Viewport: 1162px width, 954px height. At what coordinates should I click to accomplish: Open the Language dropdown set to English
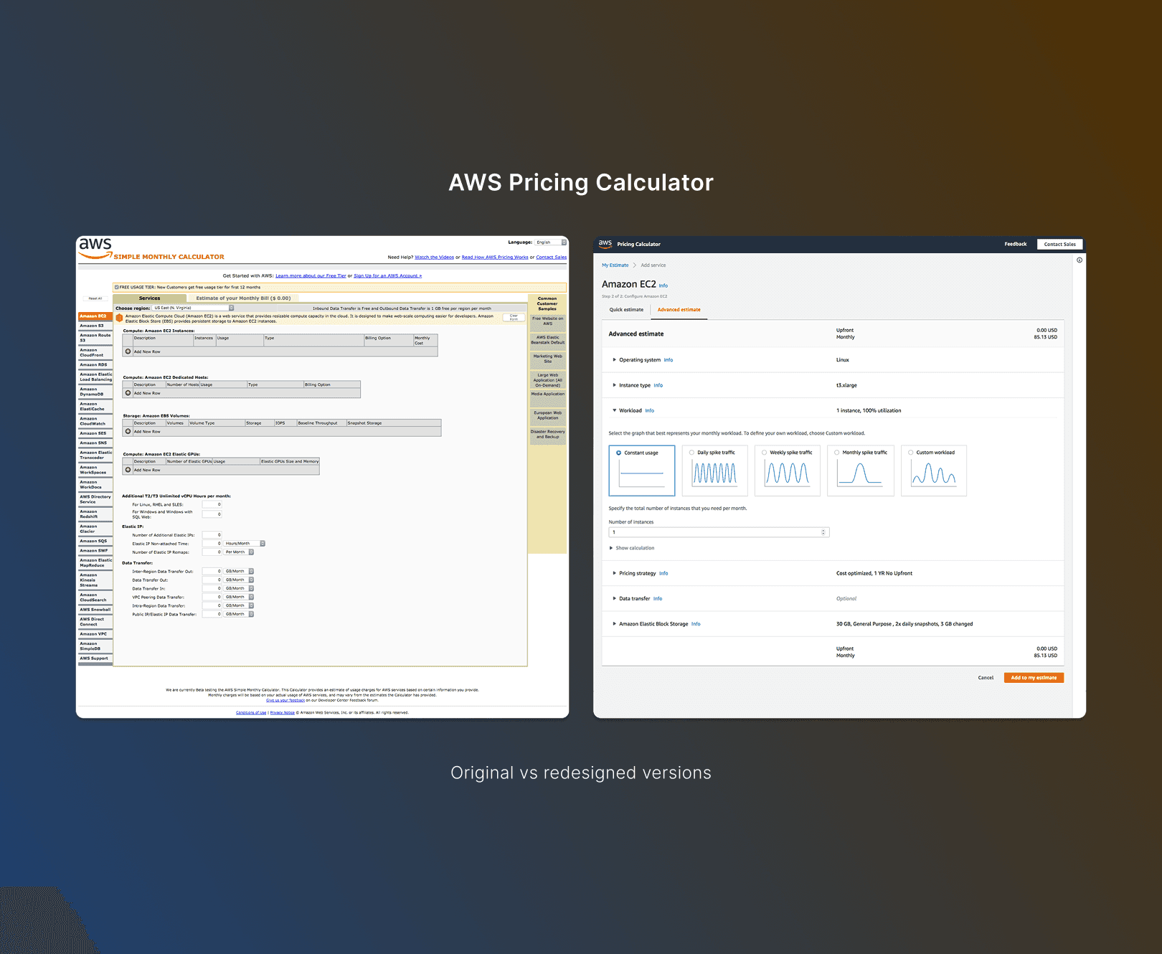[551, 242]
